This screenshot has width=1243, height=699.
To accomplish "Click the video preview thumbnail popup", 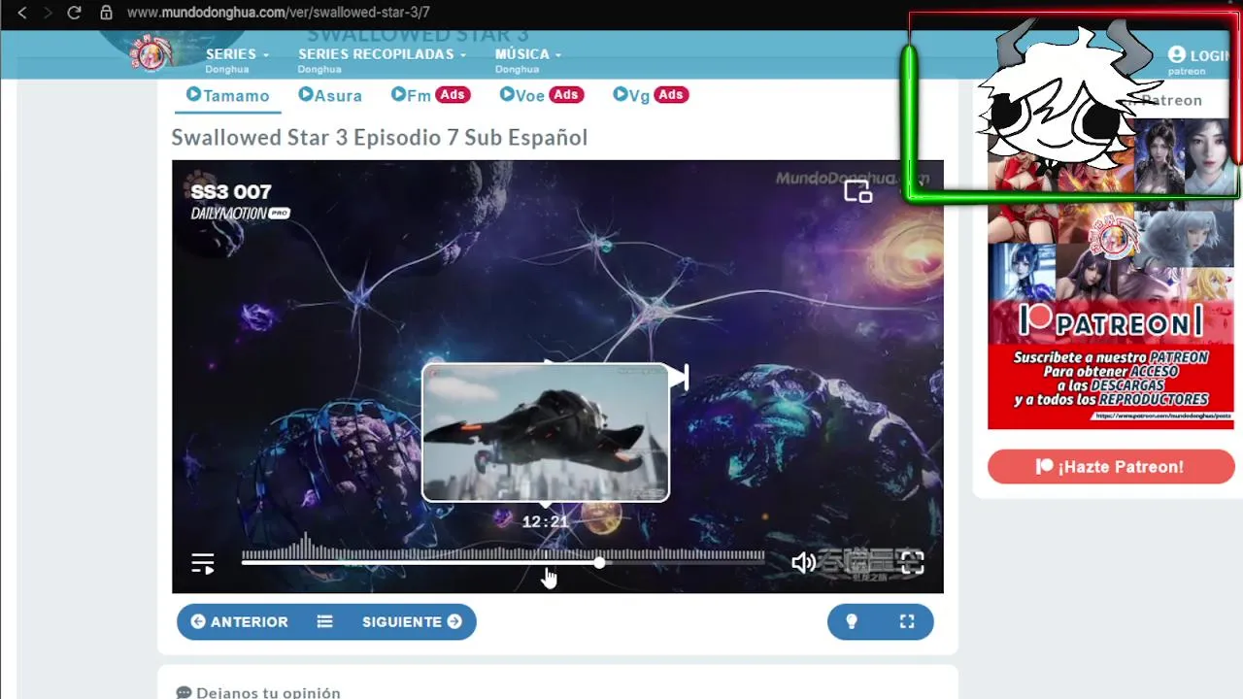I will tap(546, 433).
